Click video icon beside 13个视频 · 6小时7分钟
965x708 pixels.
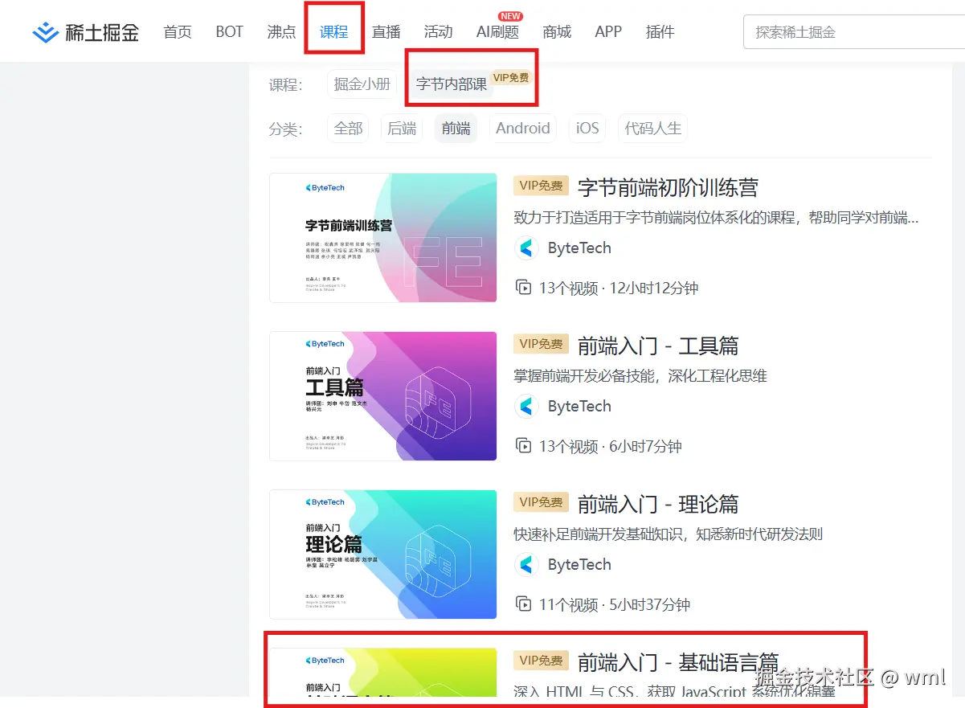[524, 445]
